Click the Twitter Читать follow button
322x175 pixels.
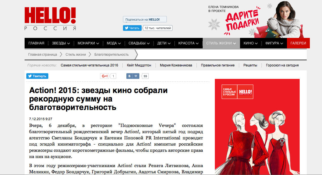coord(132,28)
